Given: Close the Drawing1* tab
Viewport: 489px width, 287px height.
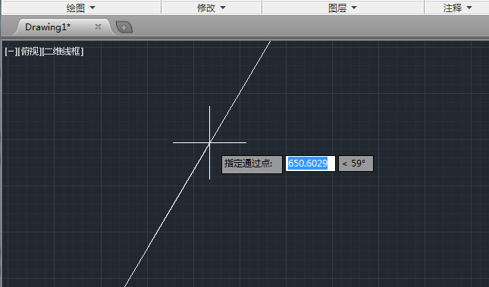Looking at the screenshot, I should (x=98, y=27).
